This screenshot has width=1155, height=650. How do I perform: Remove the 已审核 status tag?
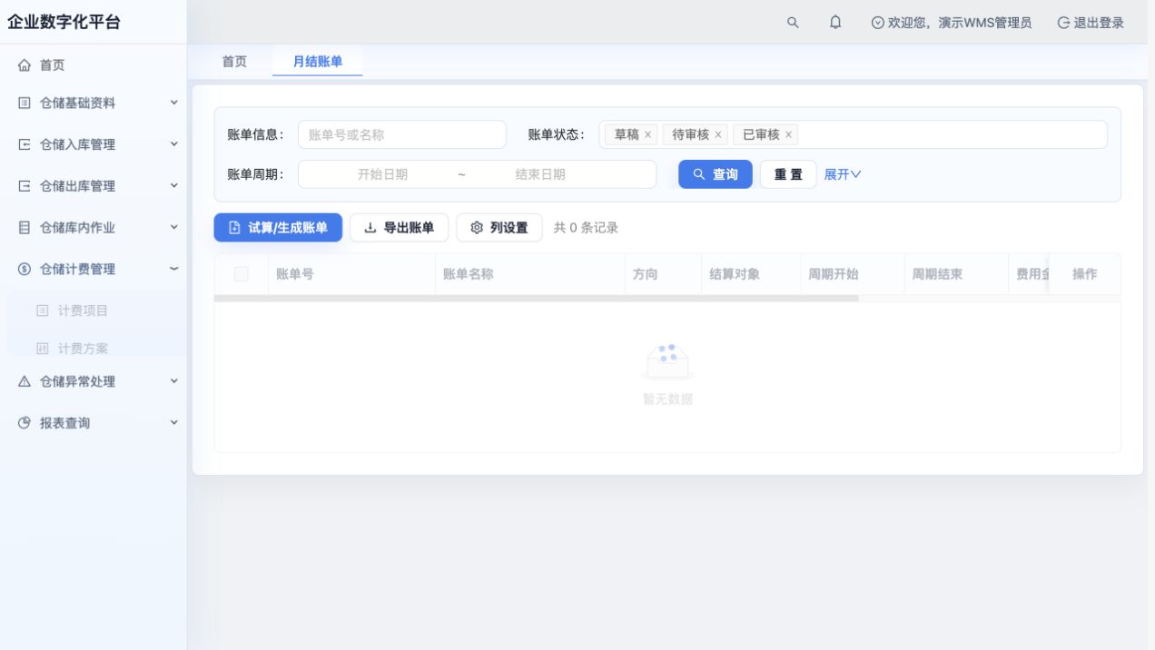pos(789,134)
